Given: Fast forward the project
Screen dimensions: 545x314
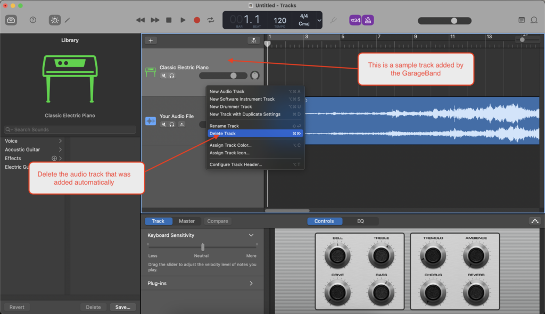Looking at the screenshot, I should (x=155, y=20).
